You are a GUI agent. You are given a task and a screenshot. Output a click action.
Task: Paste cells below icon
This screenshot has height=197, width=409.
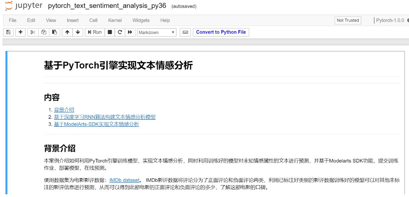pos(54,32)
